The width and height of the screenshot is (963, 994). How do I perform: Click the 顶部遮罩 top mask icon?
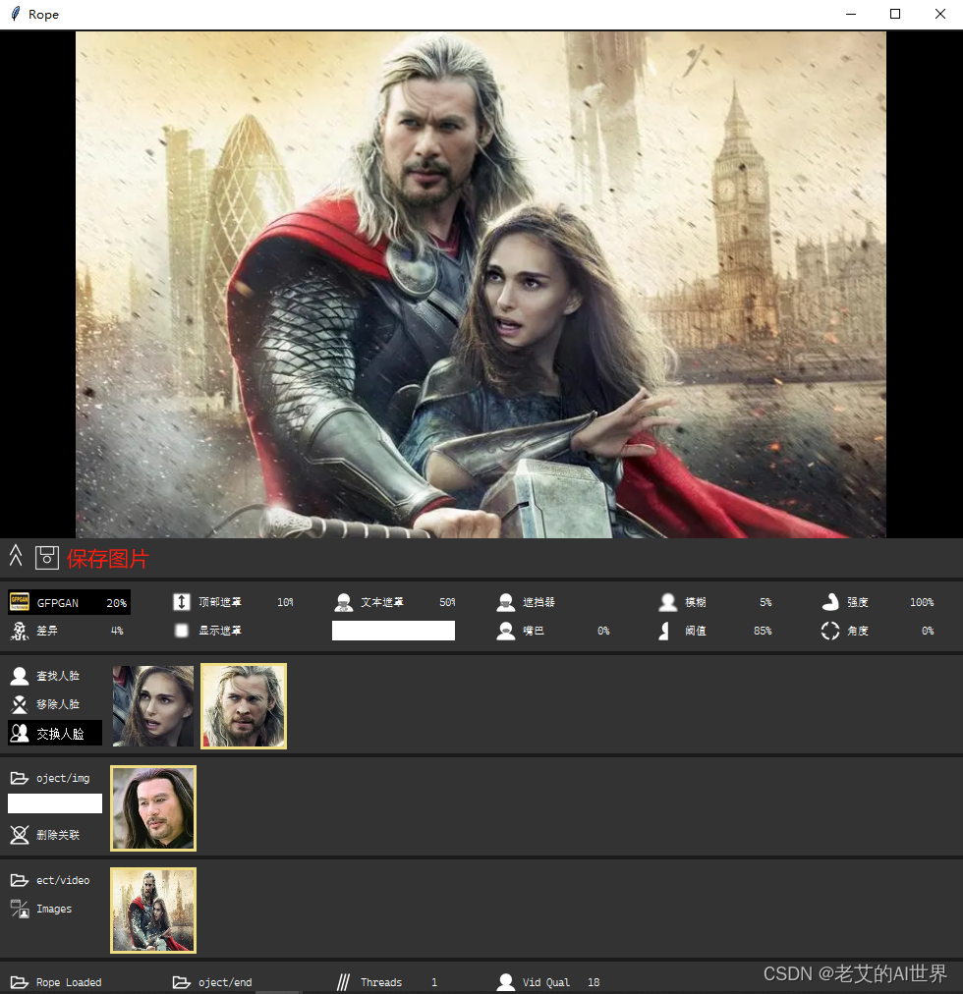(x=182, y=601)
